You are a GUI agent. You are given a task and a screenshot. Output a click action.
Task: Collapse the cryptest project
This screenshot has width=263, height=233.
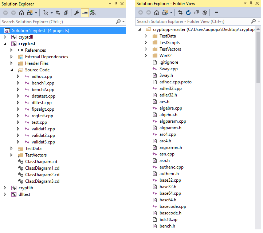[x=5, y=44]
